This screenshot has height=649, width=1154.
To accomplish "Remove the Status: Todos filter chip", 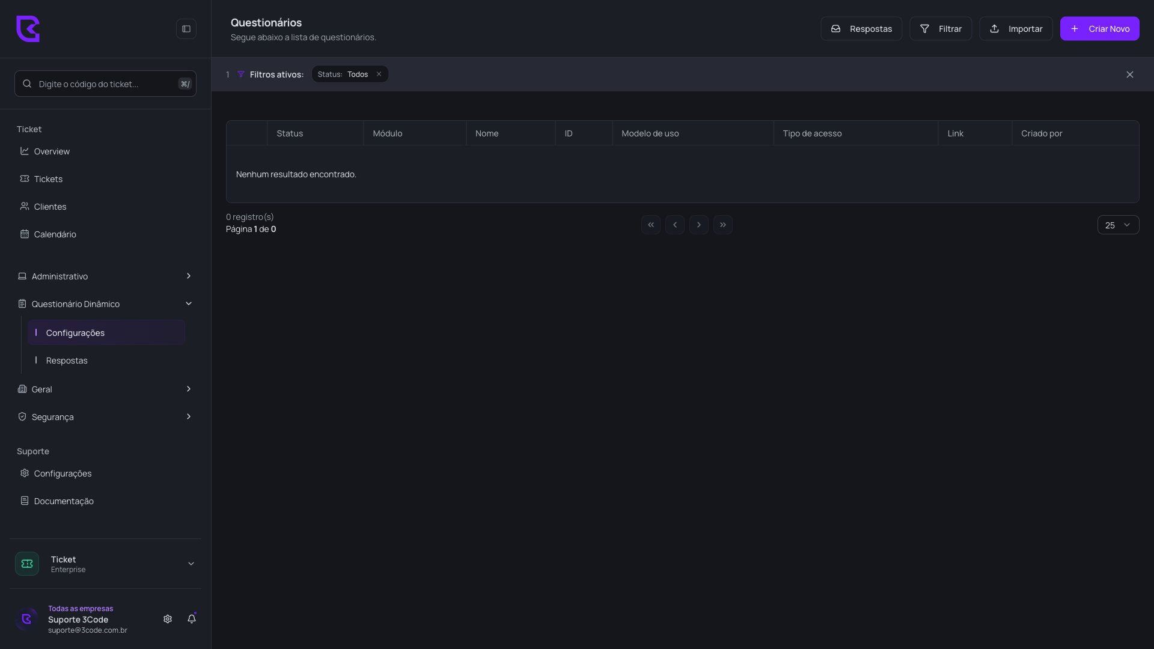I will tap(379, 75).
